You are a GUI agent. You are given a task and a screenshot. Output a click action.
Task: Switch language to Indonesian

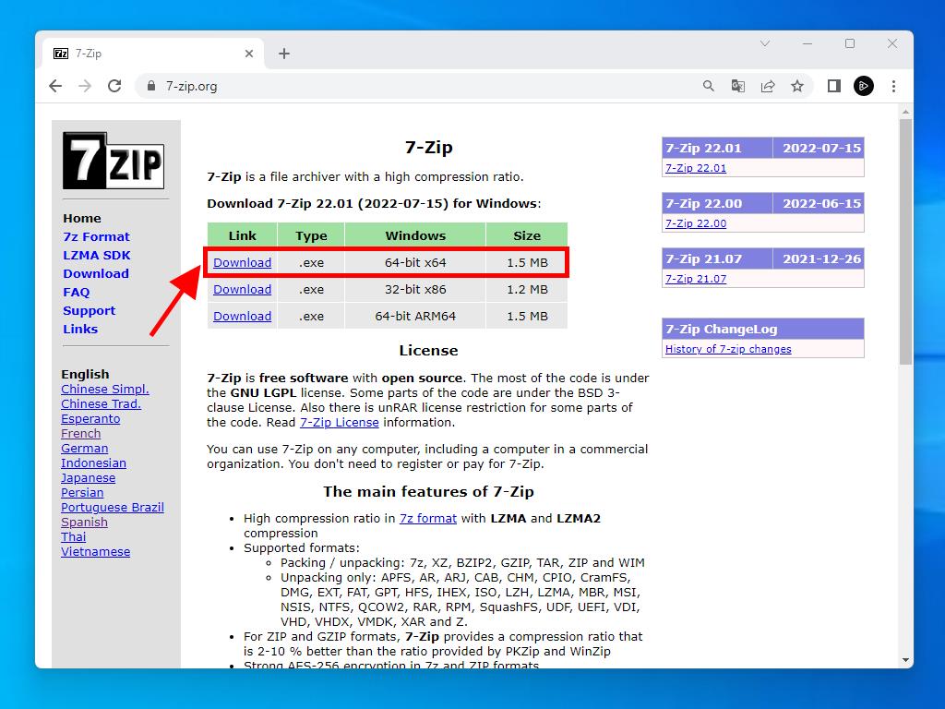pos(93,463)
